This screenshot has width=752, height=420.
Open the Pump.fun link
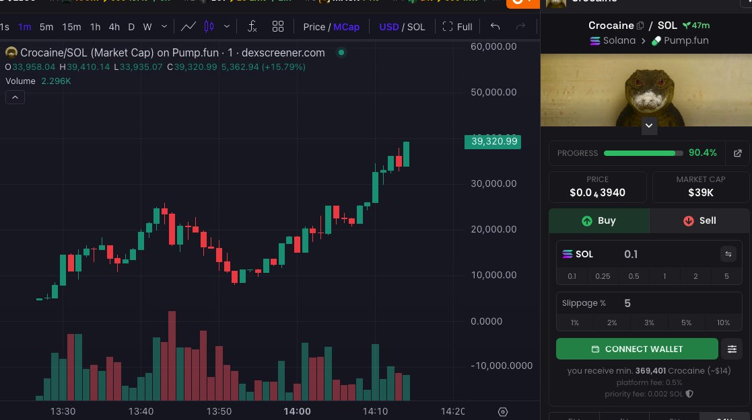[680, 41]
